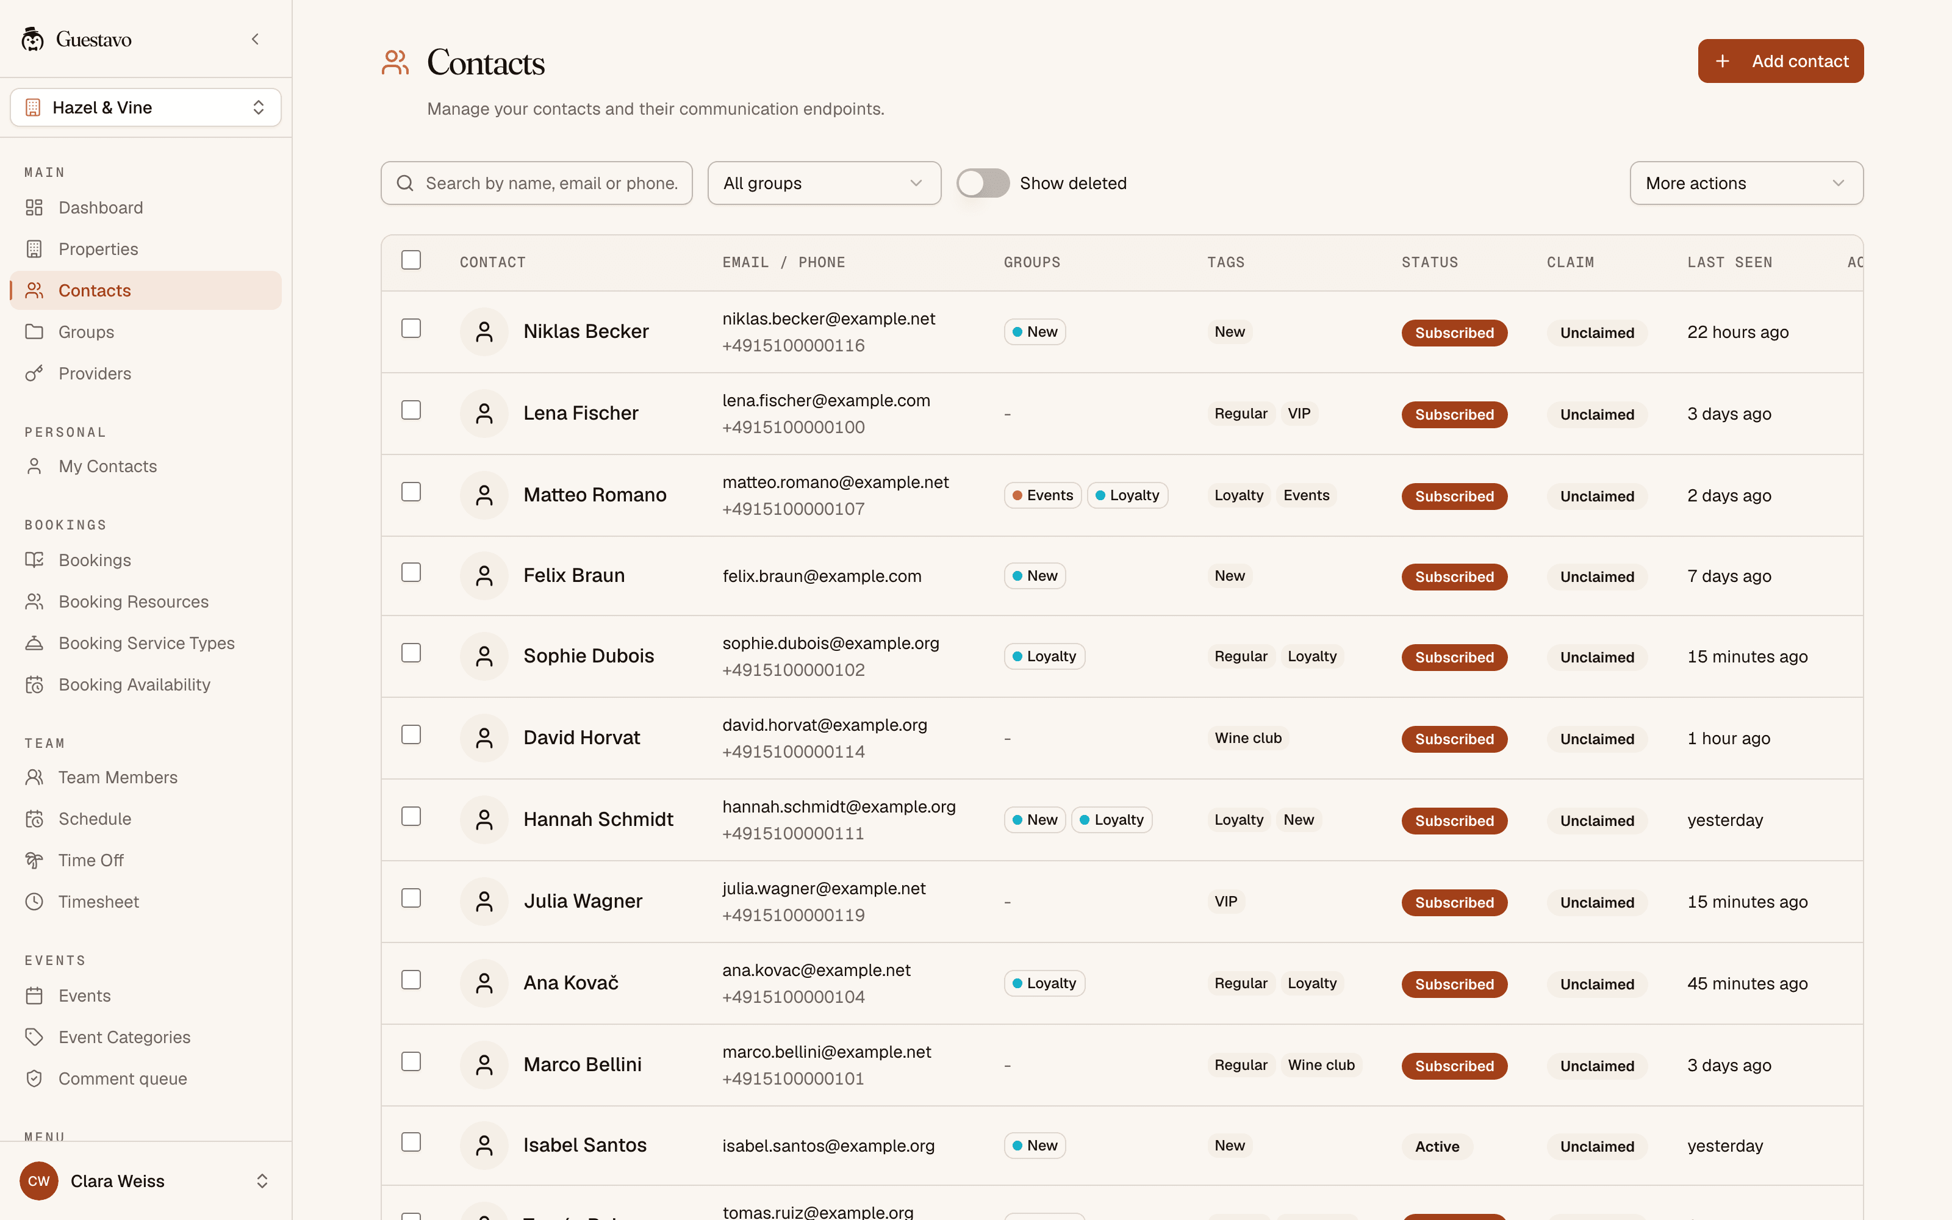Click the Bookings book icon
1952x1220 pixels.
tap(34, 560)
